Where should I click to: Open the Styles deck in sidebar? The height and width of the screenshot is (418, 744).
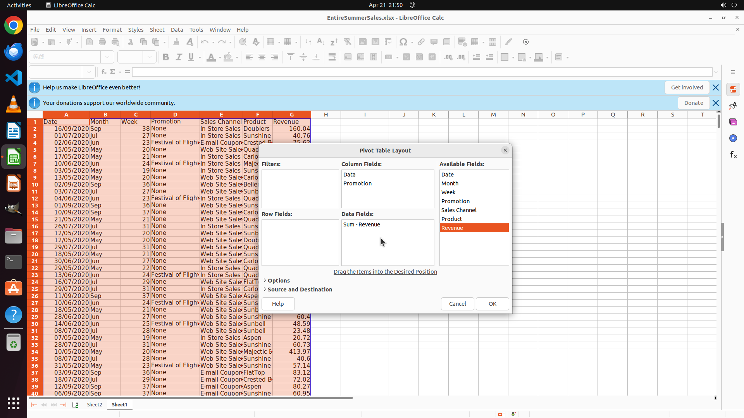coord(733,106)
